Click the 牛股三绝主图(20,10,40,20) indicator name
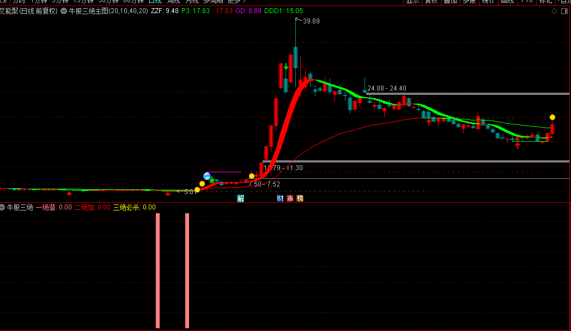571x331 pixels. [x=108, y=11]
